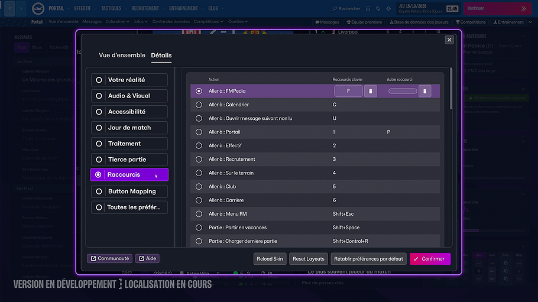The height and width of the screenshot is (302, 538).
Task: Click Aller à : Ouvrir message suivant non lu
Action: coord(250,118)
